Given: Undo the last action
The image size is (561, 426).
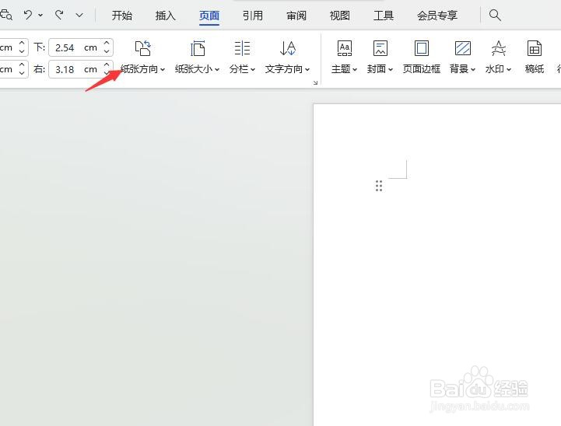Looking at the screenshot, I should [28, 15].
